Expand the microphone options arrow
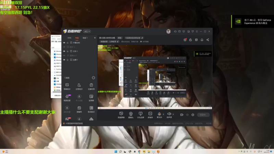The height and width of the screenshot is (154, 274). 163,114
